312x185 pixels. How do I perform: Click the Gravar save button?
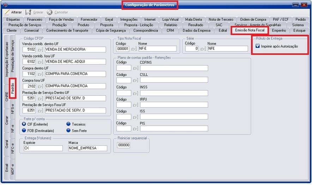34,12
